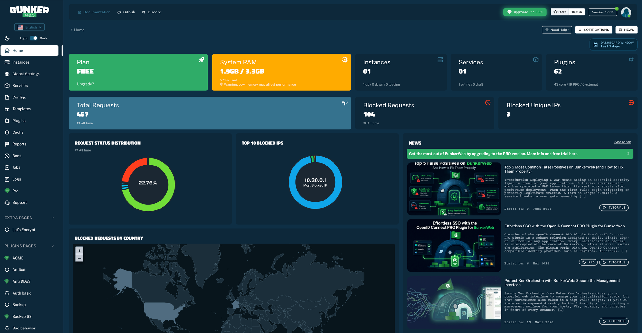642x333 pixels.
Task: Open the Github link
Action: (126, 12)
